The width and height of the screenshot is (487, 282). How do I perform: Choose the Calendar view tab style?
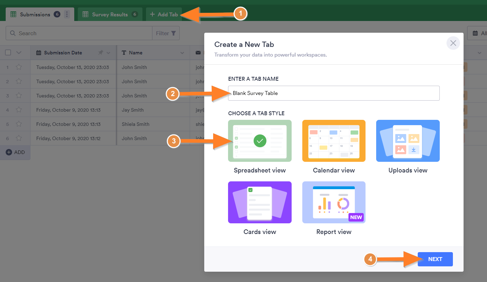[334, 141]
